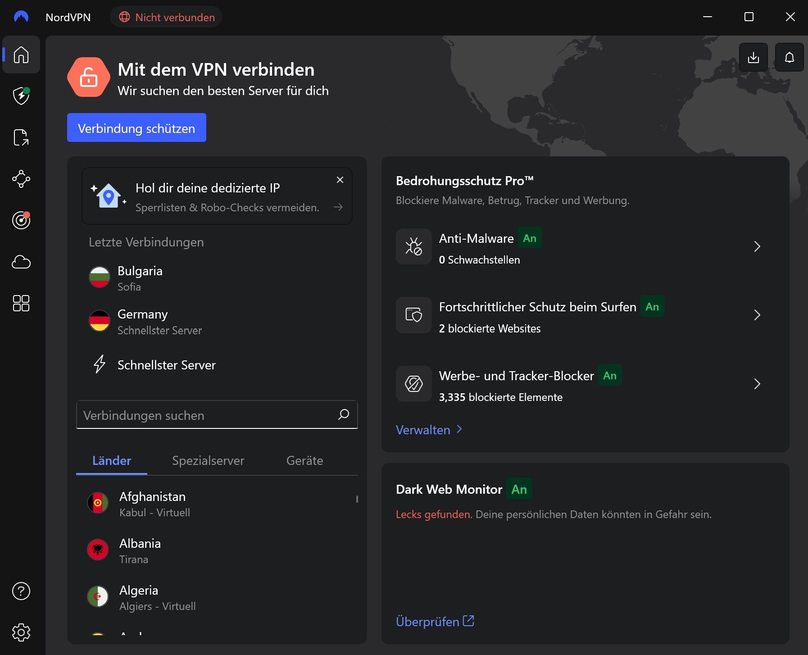Image resolution: width=808 pixels, height=655 pixels.
Task: Toggle Surfen protection An badge
Action: (x=652, y=307)
